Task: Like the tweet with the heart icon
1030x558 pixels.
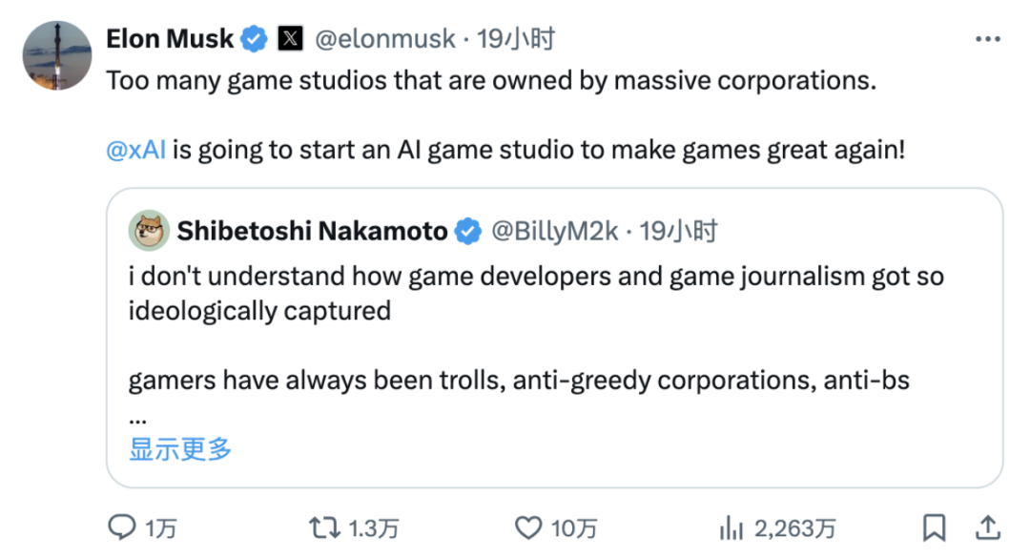Action: [x=528, y=527]
